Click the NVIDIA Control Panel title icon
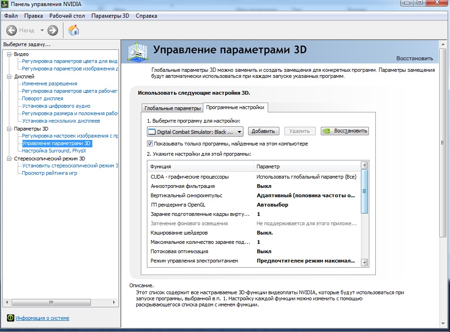 click(5, 4)
